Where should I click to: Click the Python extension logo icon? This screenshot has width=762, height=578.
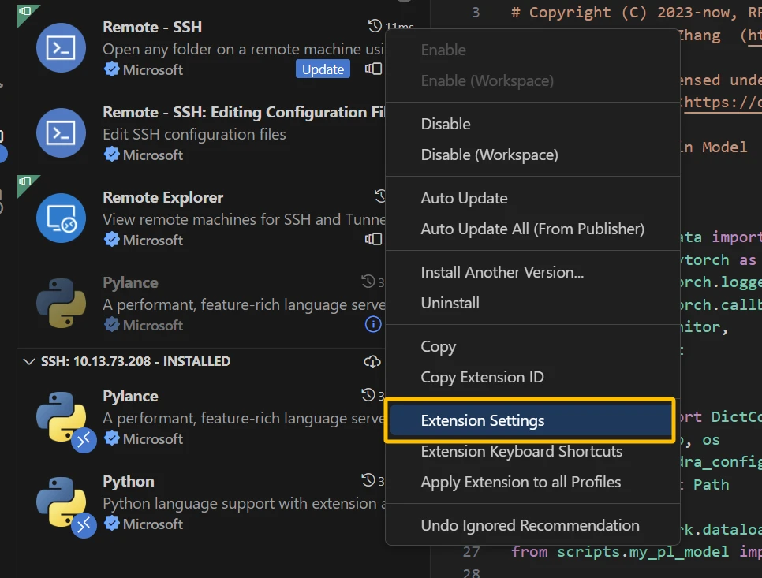[61, 502]
